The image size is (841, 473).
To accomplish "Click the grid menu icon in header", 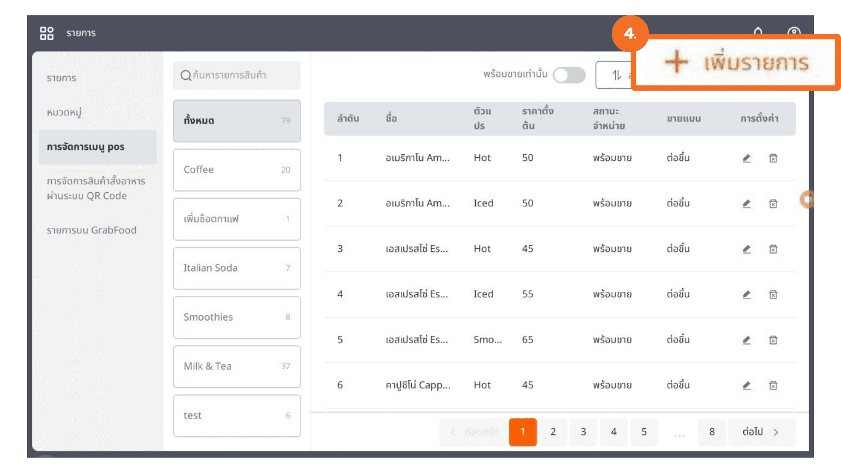I will tap(46, 33).
